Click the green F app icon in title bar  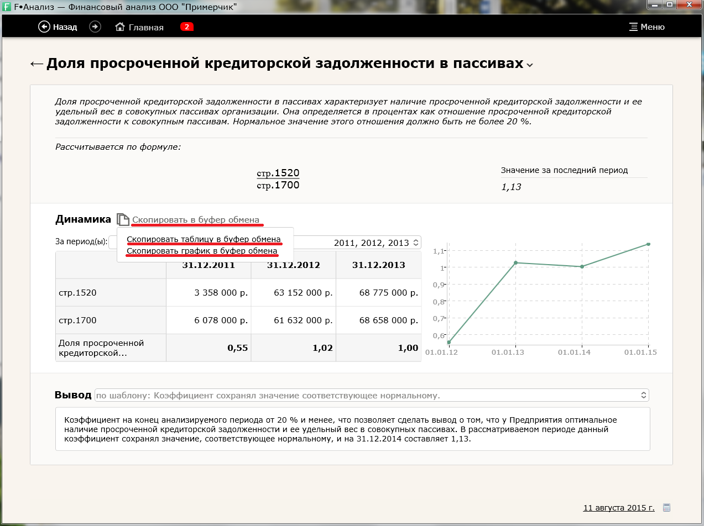tap(7, 6)
